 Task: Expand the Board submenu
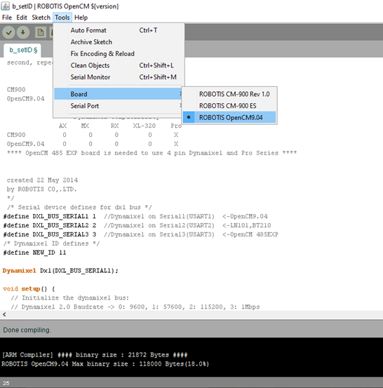(119, 94)
